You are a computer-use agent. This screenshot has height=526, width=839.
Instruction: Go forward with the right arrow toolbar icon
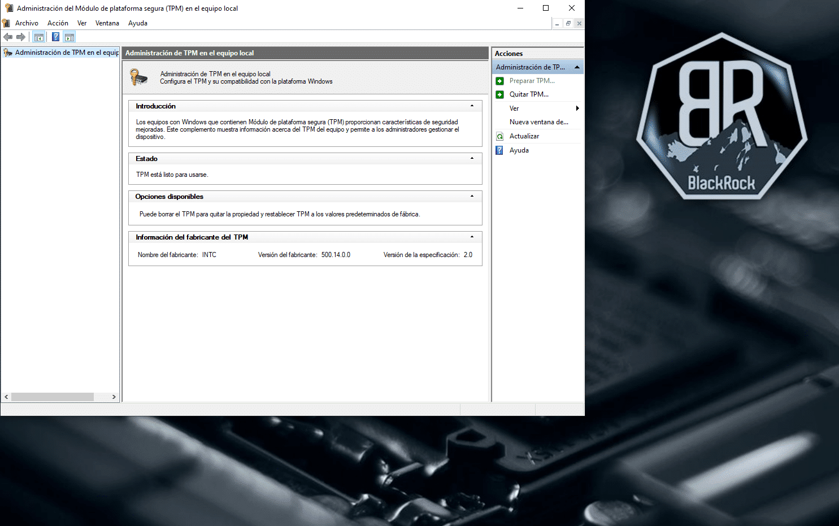click(21, 37)
